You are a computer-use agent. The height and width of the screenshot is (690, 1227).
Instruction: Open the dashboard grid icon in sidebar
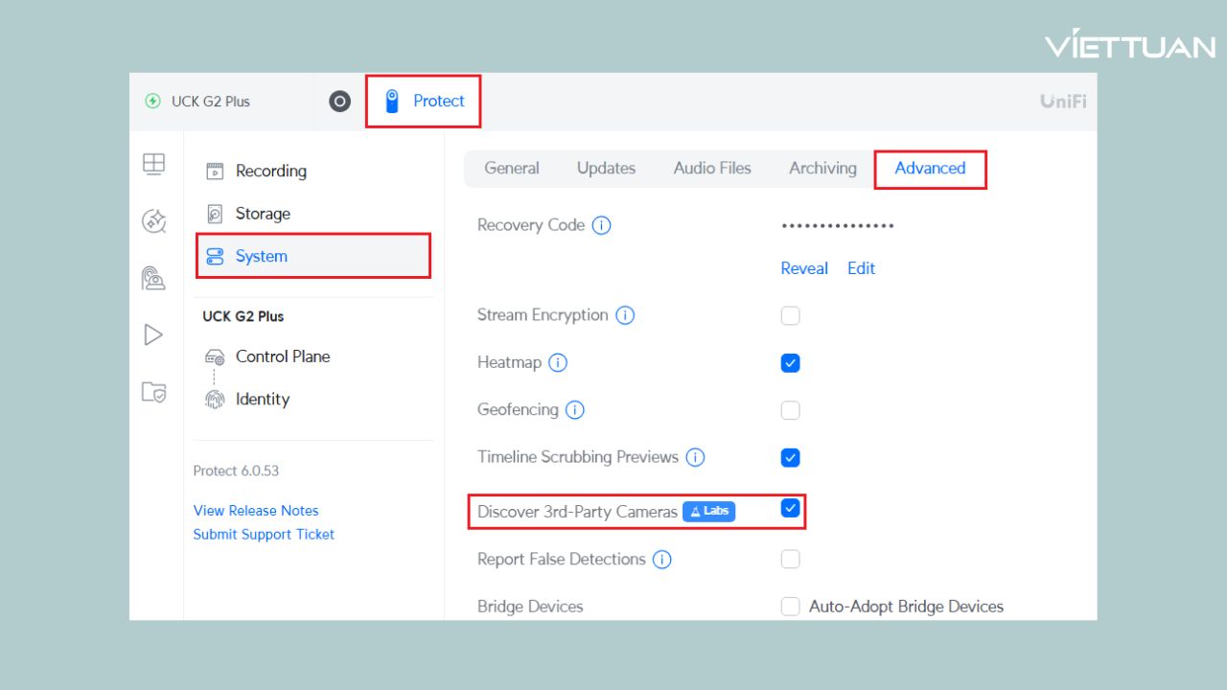point(153,164)
